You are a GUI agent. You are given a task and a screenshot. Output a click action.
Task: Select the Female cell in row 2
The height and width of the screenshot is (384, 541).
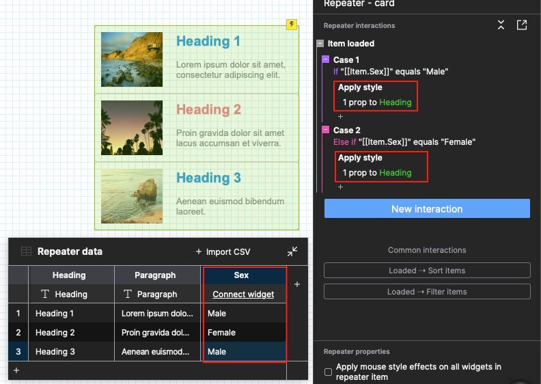point(222,333)
